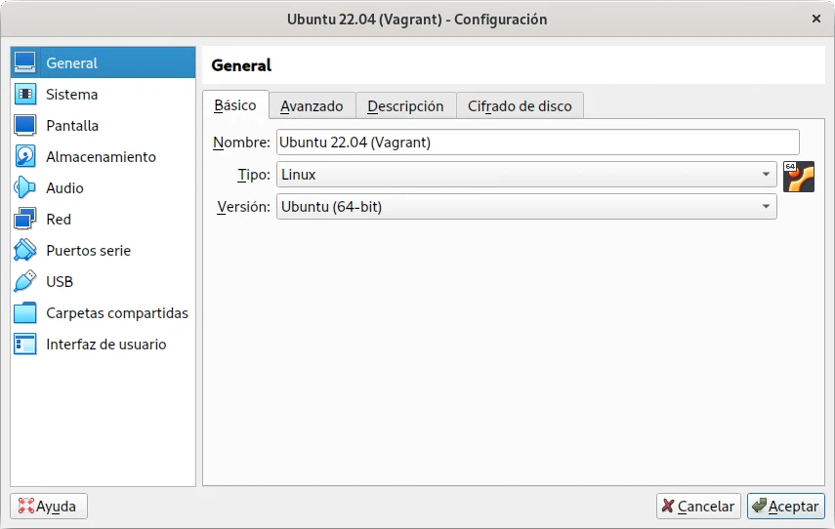Open Red network settings icon
This screenshot has width=835, height=529.
coord(25,220)
